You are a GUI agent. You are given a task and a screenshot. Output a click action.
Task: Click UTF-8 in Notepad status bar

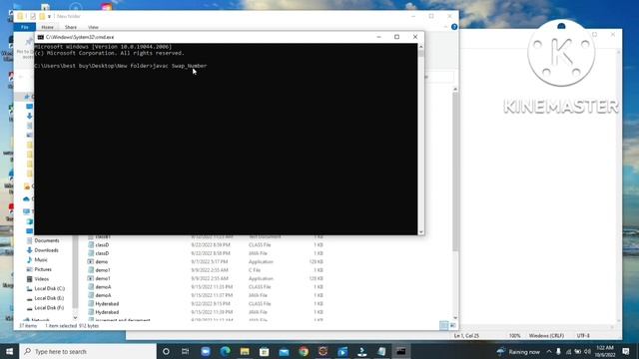[x=583, y=336]
